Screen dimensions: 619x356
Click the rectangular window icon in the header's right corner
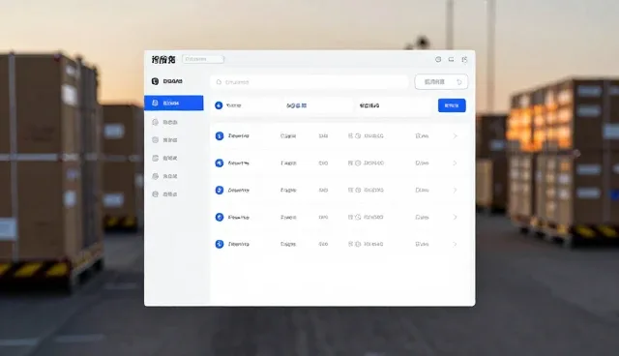[452, 59]
